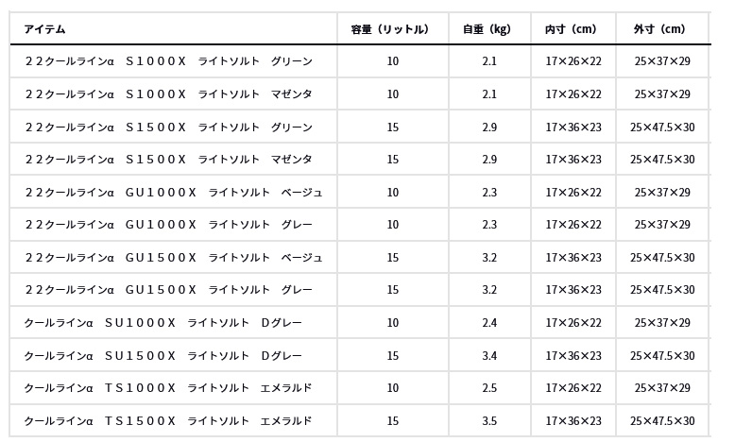Click the GU1500X ライトソルト グレー item name

(x=168, y=290)
